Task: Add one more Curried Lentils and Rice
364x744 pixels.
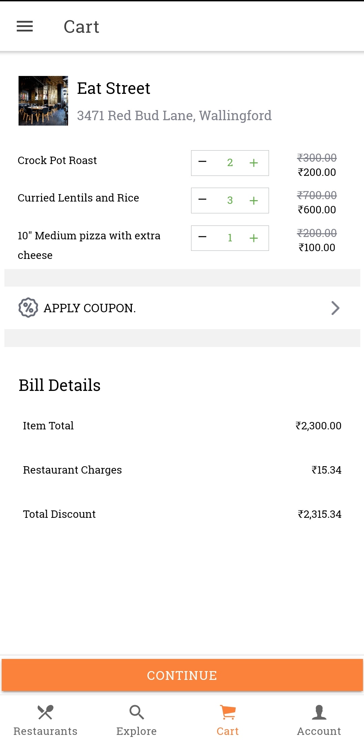Action: tap(253, 201)
